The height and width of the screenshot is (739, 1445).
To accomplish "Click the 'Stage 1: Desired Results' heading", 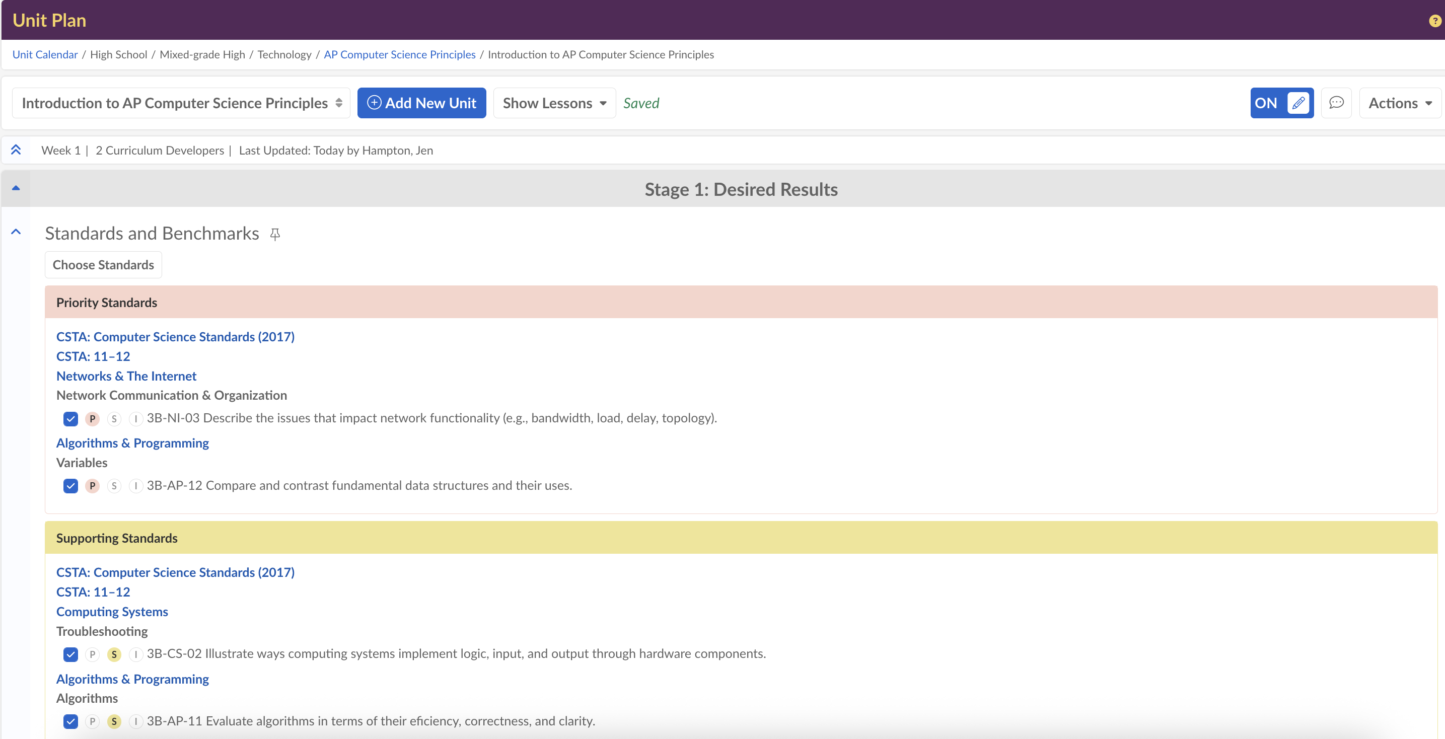I will coord(741,189).
